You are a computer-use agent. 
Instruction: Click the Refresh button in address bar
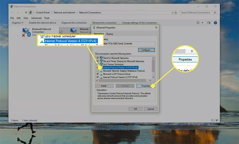coord(176,13)
